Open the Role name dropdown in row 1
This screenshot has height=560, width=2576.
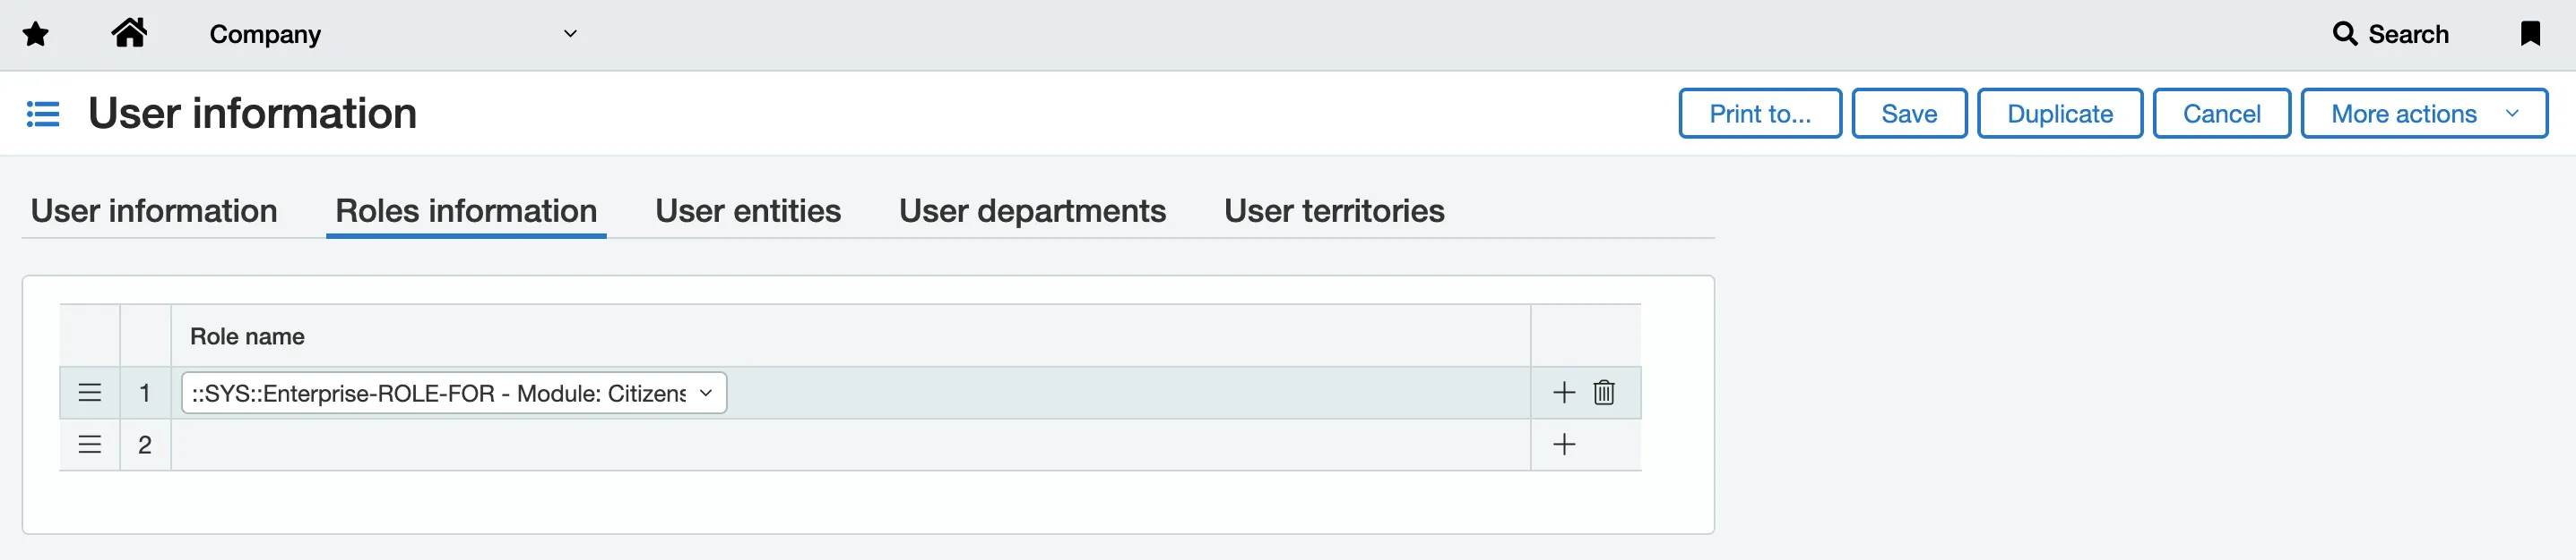point(454,394)
